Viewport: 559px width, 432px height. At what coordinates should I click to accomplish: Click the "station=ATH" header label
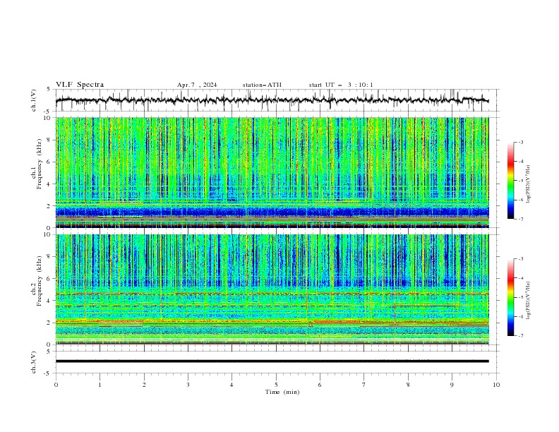point(262,85)
